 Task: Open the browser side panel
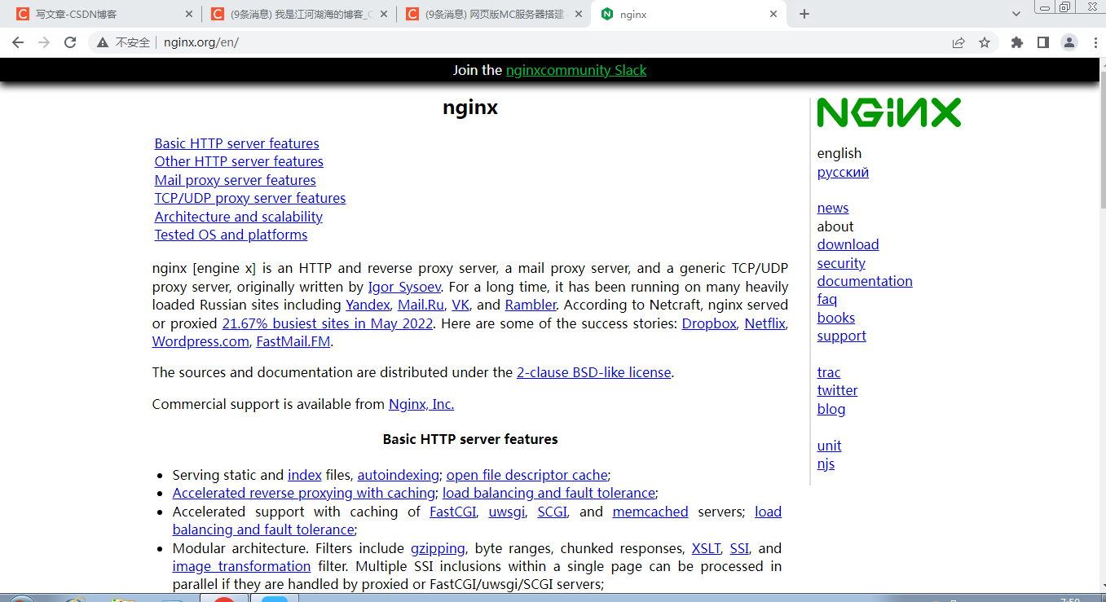(1042, 42)
